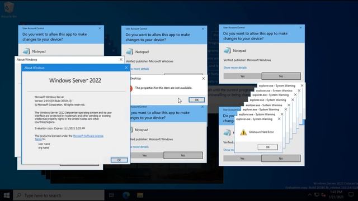Click 'Verified publisher' text in top-right UAC dialog
This screenshot has height=201, width=358.
point(247,60)
